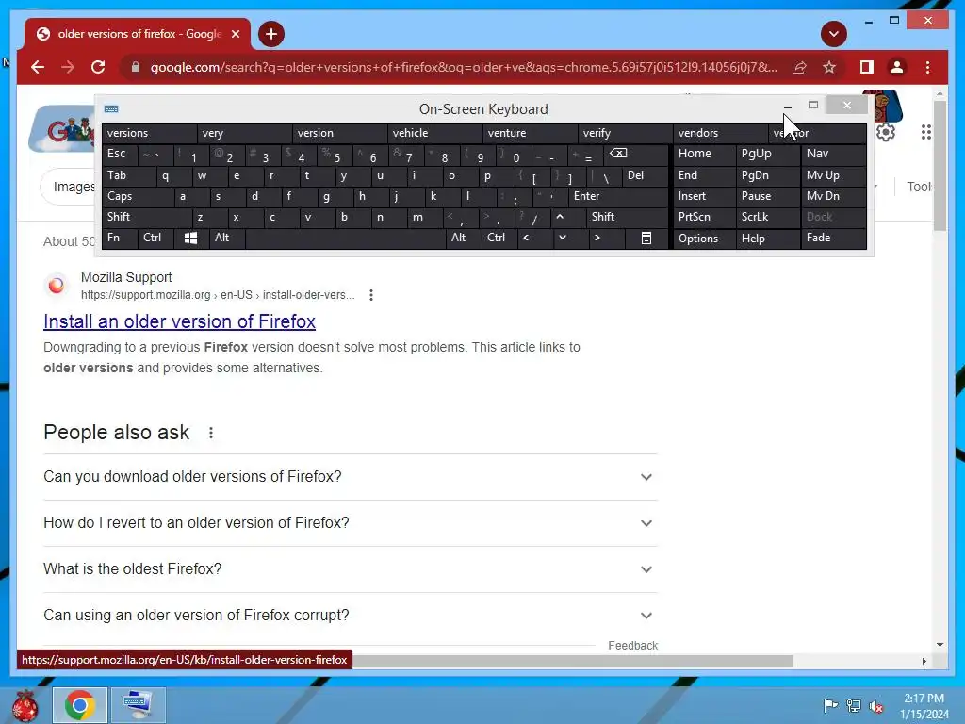Toggle the Nav key
The width and height of the screenshot is (965, 724).
tap(833, 154)
